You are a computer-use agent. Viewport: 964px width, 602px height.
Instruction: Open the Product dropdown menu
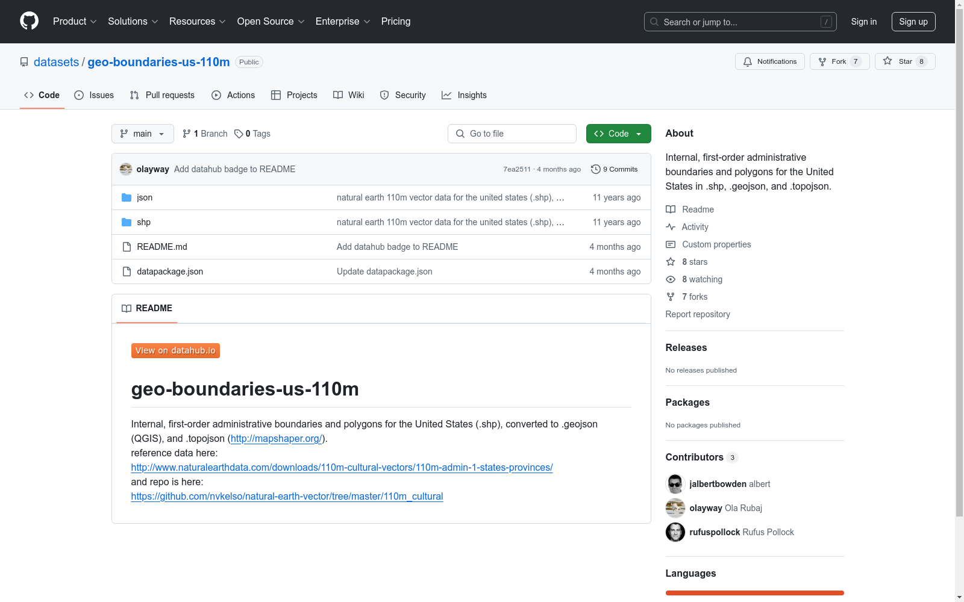[x=75, y=21]
